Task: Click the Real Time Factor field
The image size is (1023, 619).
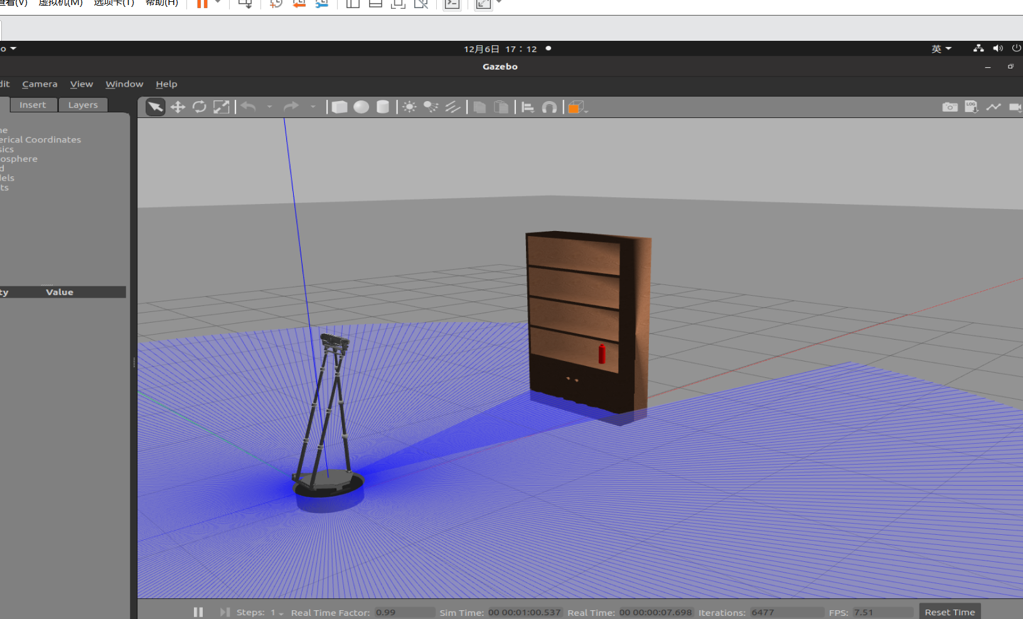Action: 405,612
